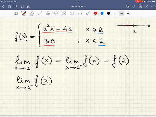This screenshot has height=117, width=156.
Task: Select the Highlighter tool
Action: click(40, 13)
